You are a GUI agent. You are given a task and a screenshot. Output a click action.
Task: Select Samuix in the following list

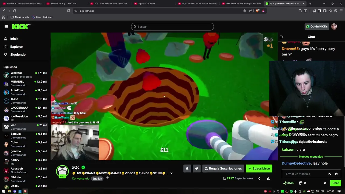pos(25,136)
